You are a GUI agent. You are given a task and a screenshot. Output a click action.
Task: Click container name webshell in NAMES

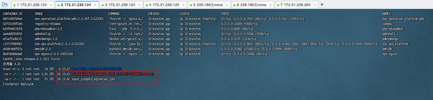click(389, 34)
